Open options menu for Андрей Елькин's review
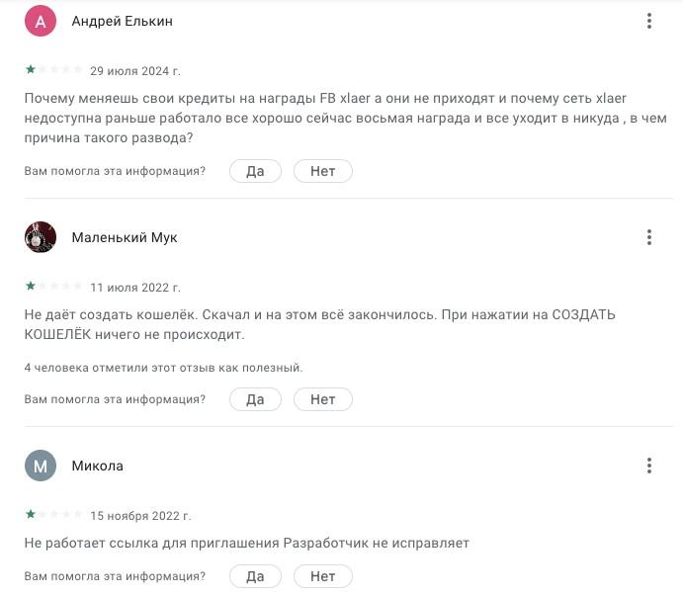Screen dimensions: 683x596 click(x=649, y=21)
